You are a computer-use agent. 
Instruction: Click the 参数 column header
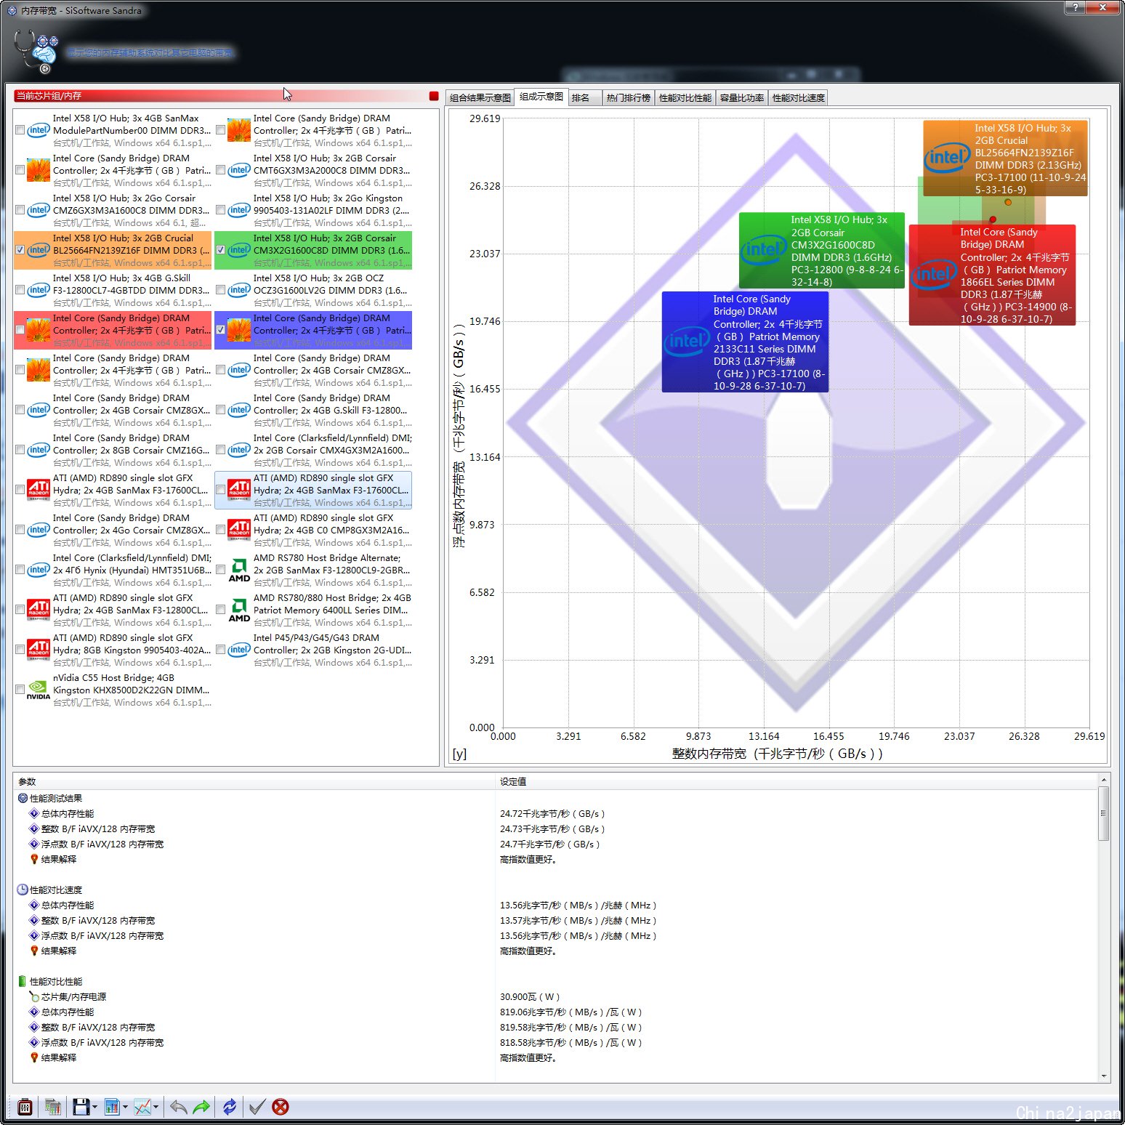254,781
